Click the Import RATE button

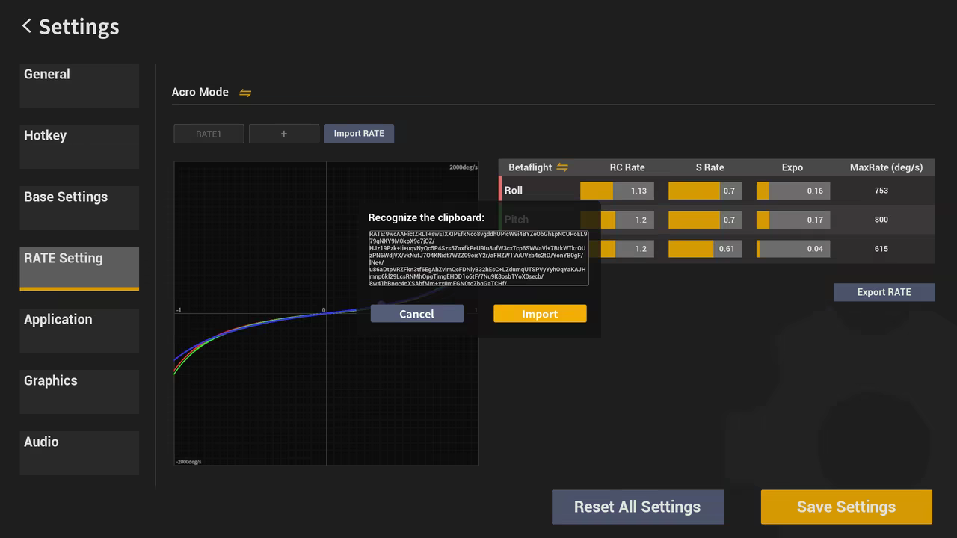(x=359, y=134)
